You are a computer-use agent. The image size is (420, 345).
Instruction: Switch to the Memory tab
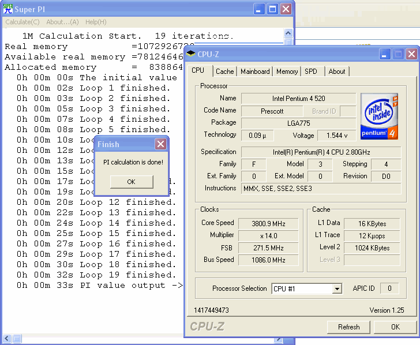click(x=287, y=72)
